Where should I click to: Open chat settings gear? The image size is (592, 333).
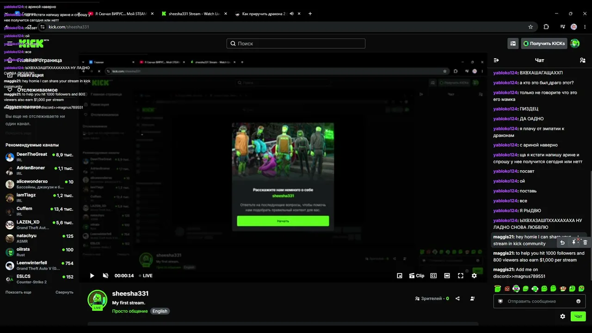[x=562, y=316]
